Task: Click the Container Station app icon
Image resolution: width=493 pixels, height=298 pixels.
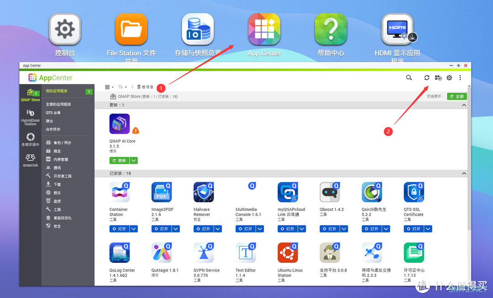Action: point(120,192)
